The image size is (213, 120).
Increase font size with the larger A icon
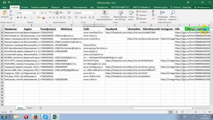(42, 13)
